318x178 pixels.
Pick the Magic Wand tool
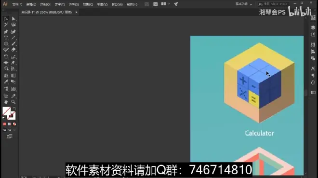pyautogui.click(x=6, y=25)
